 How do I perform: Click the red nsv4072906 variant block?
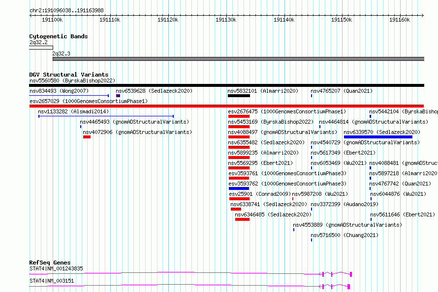(x=87, y=137)
